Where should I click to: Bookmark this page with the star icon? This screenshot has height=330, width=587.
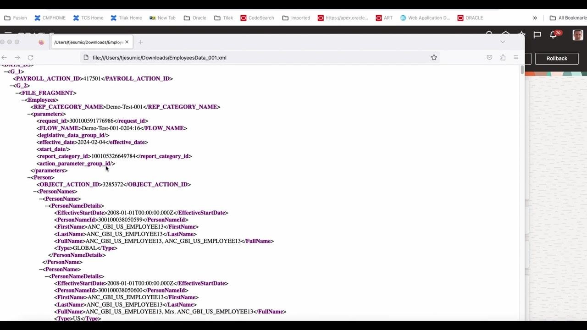pos(434,57)
